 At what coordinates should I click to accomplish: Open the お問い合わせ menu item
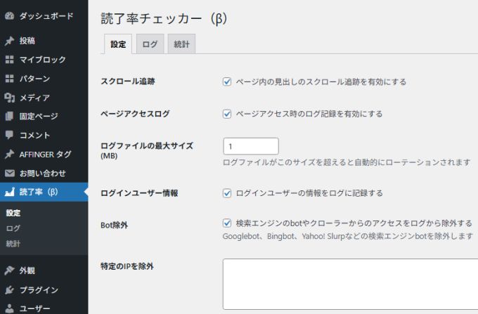[x=44, y=173]
